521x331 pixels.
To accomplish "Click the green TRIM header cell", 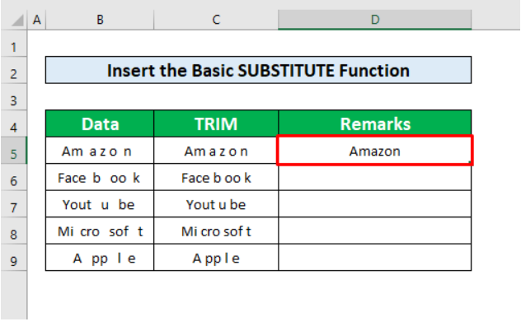I will 216,124.
